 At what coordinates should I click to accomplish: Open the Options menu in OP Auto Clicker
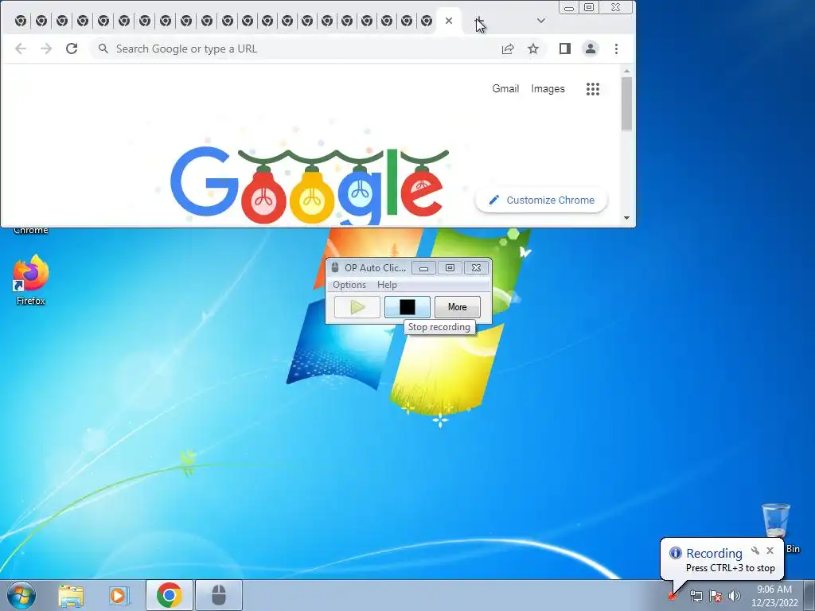349,285
